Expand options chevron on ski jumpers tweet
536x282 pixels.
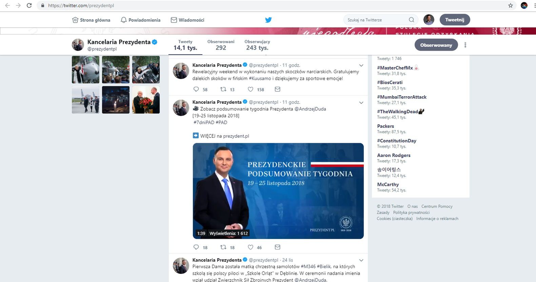point(361,65)
